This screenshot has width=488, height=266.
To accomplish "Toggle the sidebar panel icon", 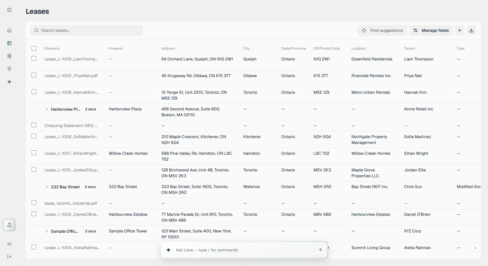I will (x=9, y=10).
